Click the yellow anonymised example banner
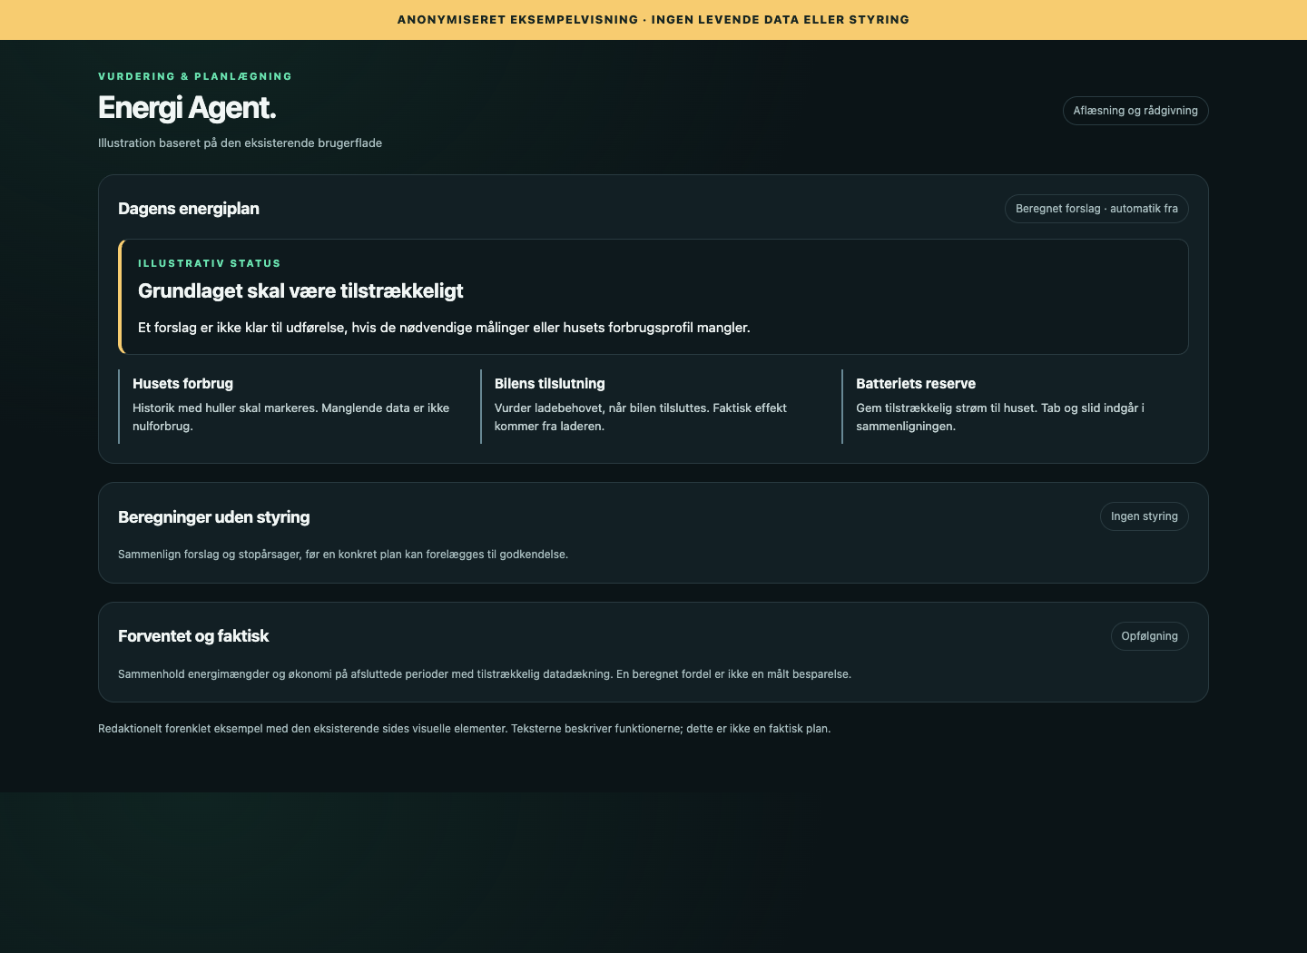Image resolution: width=1307 pixels, height=953 pixels. [x=653, y=20]
